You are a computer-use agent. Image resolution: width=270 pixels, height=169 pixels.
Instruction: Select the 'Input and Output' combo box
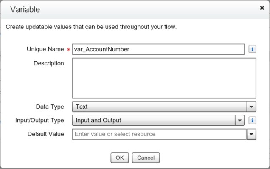(158, 120)
